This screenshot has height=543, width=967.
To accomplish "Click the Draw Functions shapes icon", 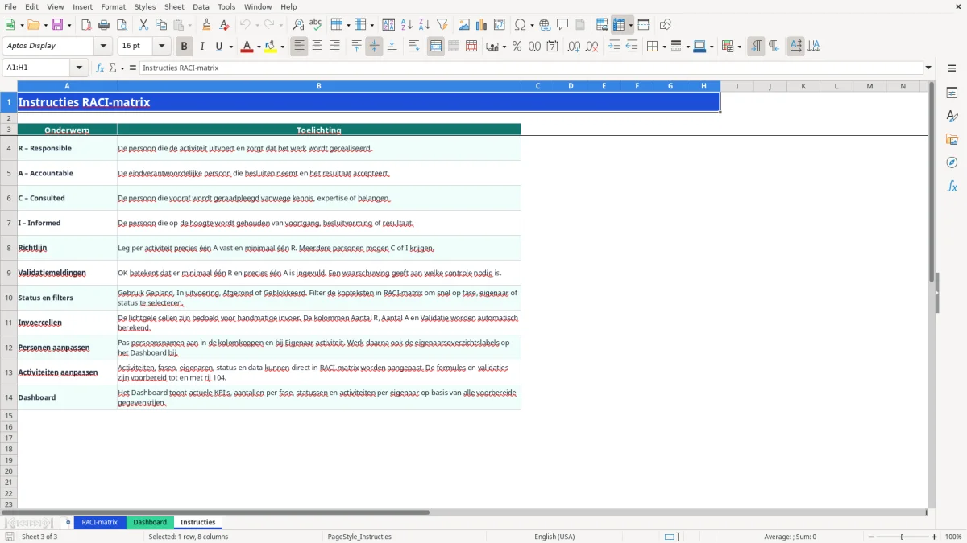I will (666, 25).
